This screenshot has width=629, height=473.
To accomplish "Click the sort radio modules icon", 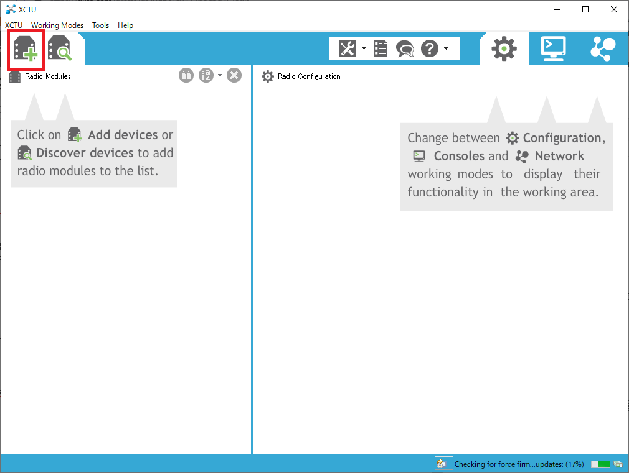I will click(x=206, y=75).
